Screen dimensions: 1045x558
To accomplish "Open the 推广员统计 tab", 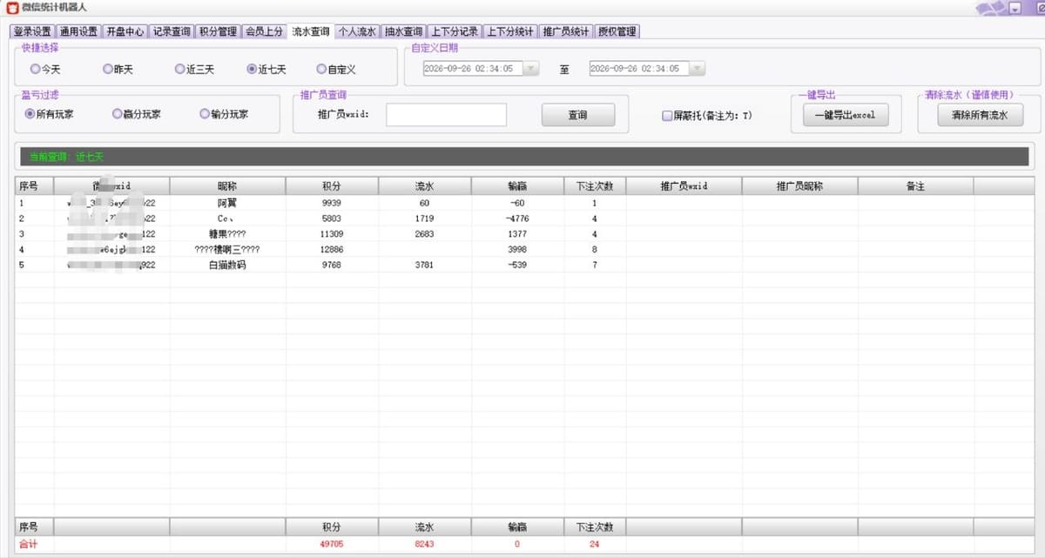I will coord(566,31).
